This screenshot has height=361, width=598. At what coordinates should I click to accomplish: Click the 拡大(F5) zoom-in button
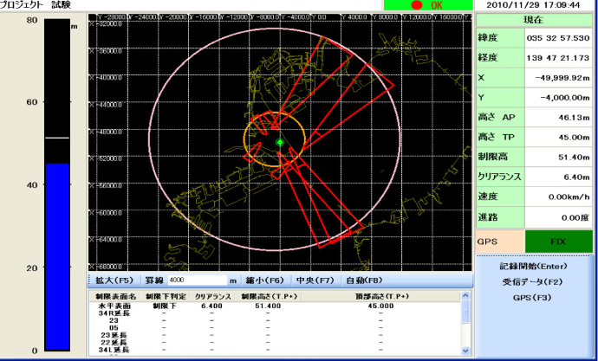114,280
